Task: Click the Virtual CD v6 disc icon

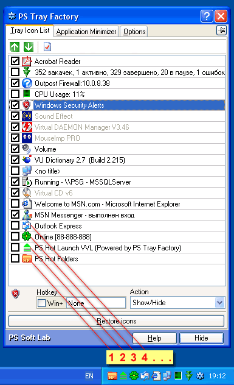Action: click(27, 192)
